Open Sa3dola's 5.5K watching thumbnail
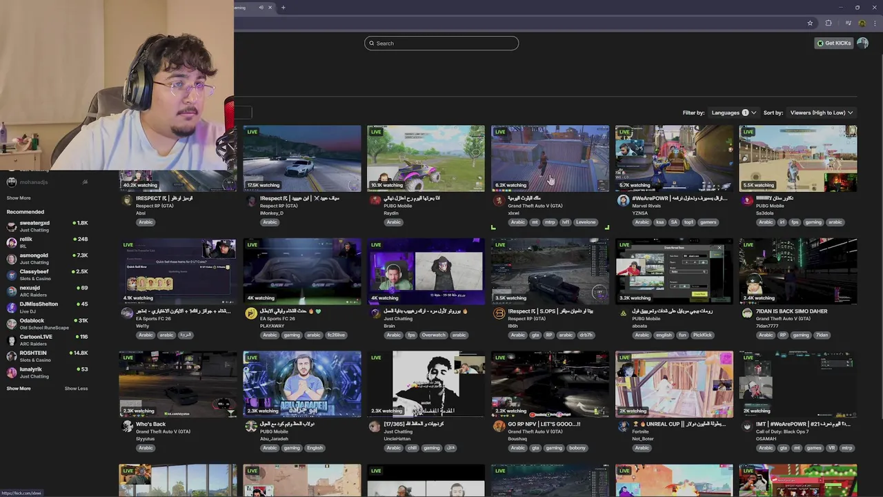The height and width of the screenshot is (497, 883). [798, 158]
